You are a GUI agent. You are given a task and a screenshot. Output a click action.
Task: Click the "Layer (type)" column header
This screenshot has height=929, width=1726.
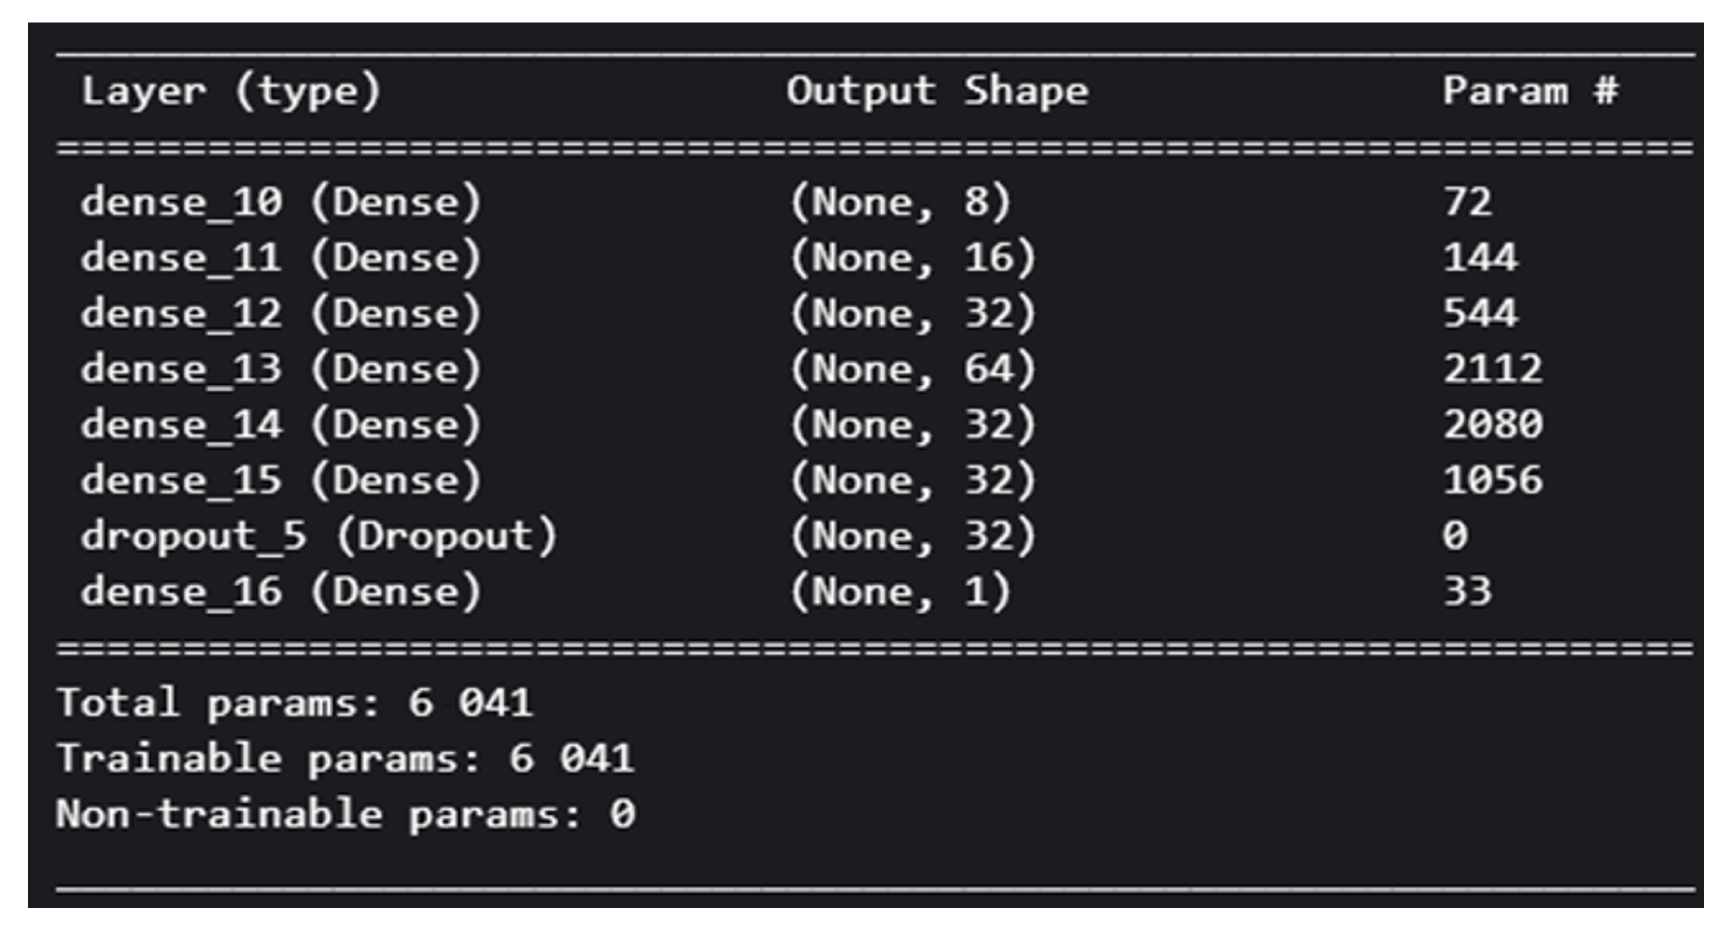tap(231, 91)
